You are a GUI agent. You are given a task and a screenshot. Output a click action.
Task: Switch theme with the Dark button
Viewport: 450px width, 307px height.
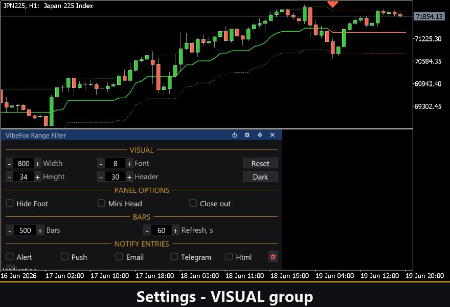click(260, 177)
